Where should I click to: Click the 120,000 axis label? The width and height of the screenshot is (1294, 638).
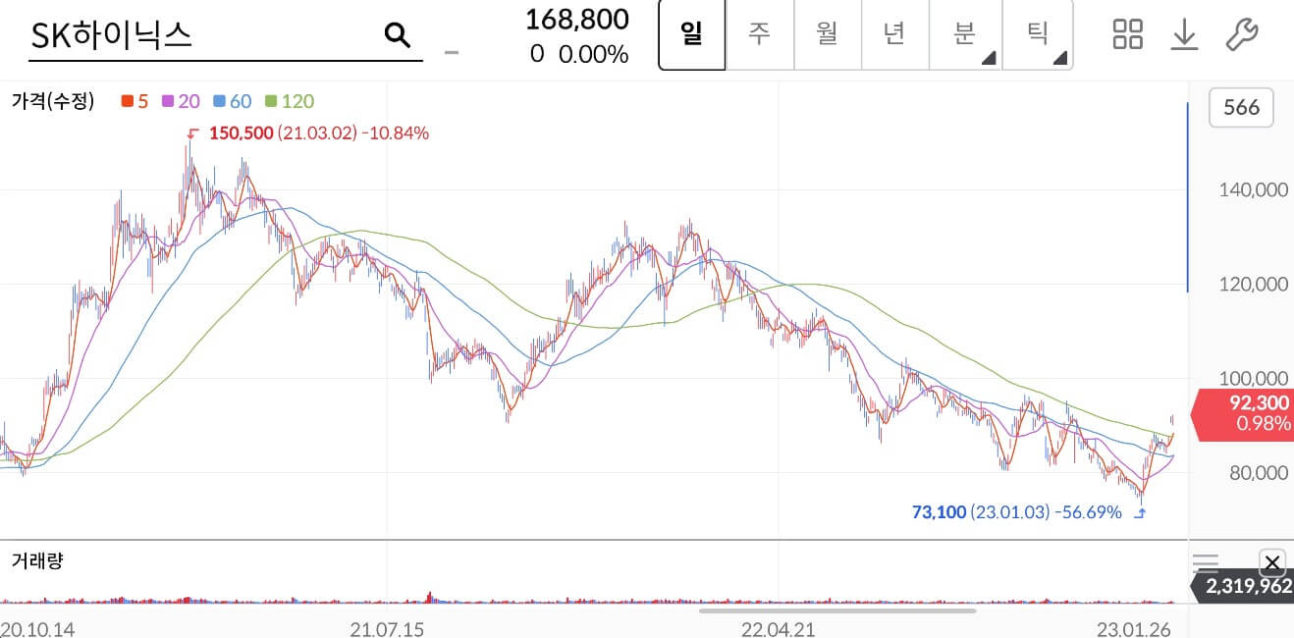(x=1253, y=285)
